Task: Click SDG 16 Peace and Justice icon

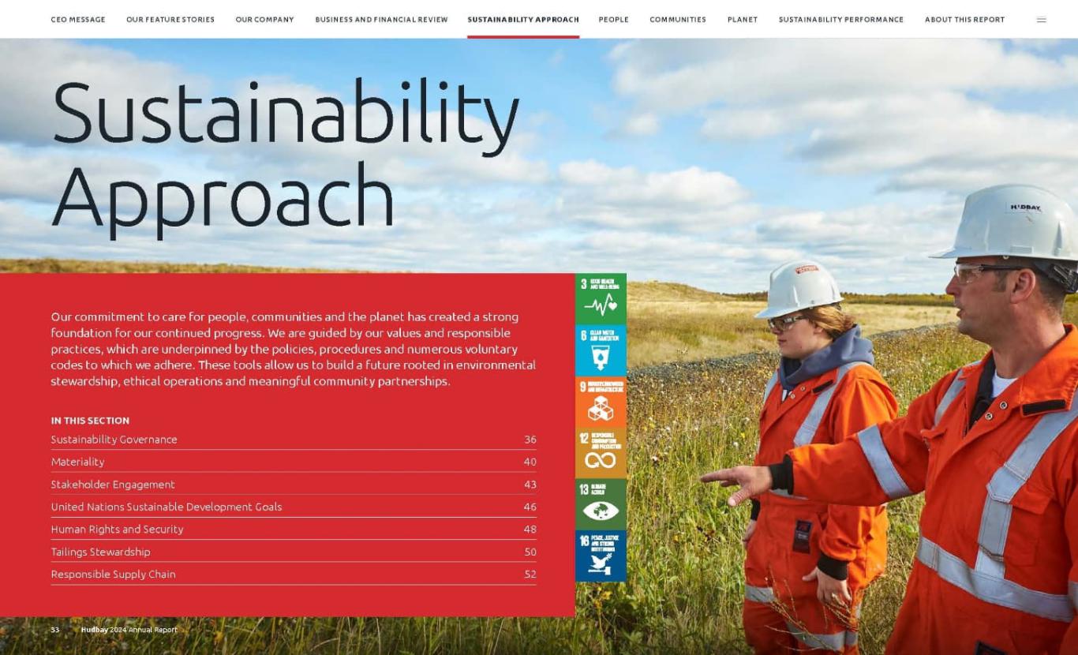Action: coord(601,556)
